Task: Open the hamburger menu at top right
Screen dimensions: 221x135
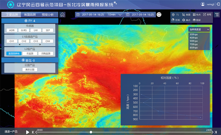Action: pyautogui.click(x=217, y=15)
